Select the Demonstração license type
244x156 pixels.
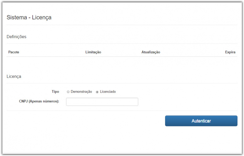coord(68,92)
